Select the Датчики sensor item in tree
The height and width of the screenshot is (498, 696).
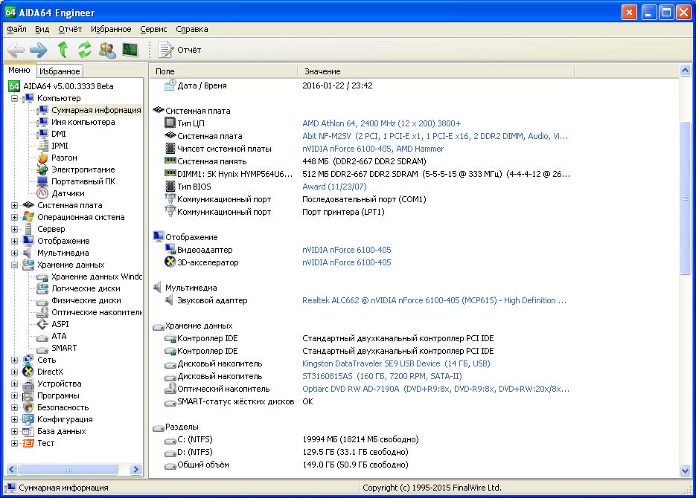(67, 193)
